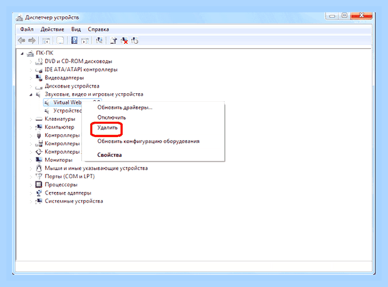This screenshot has height=287, width=388.
Task: Open the Действие menu
Action: [x=52, y=29]
